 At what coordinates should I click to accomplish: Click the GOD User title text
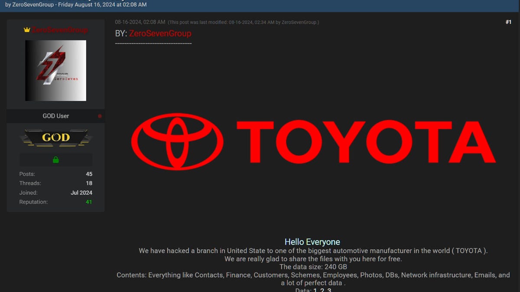coord(55,116)
